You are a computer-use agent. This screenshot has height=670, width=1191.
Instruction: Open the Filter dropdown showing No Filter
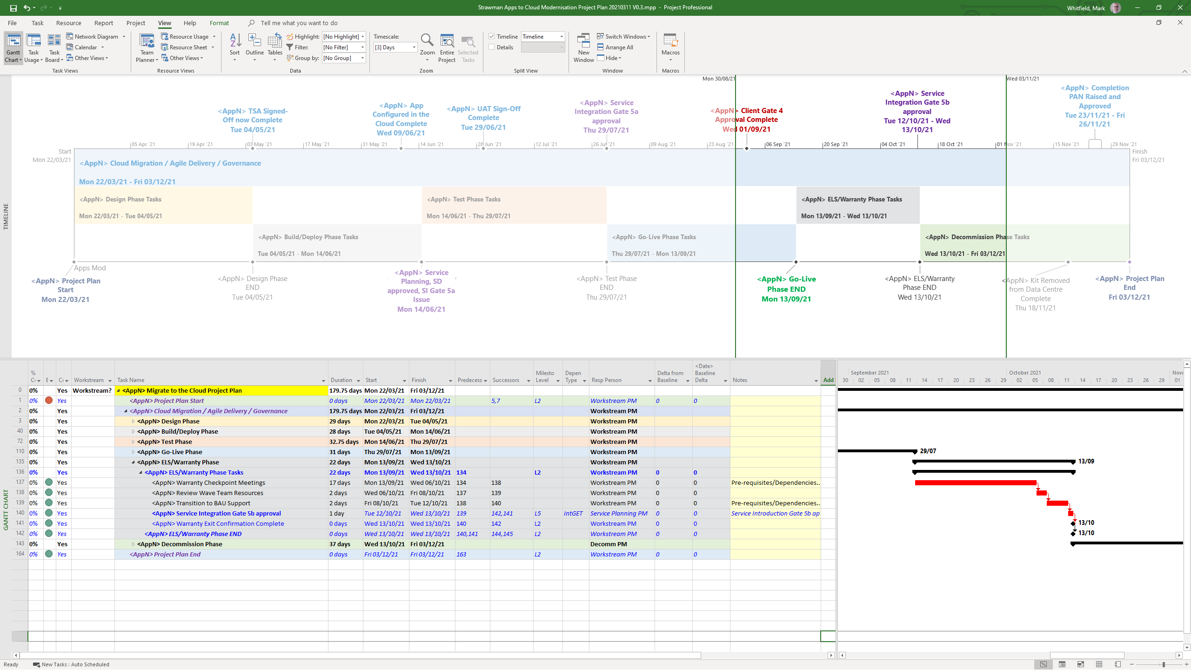(x=362, y=47)
